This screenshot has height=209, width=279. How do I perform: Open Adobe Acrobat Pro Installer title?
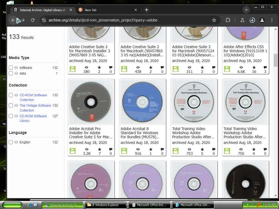[91, 133]
